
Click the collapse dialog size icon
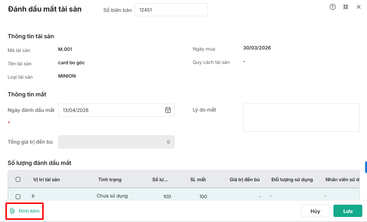pyautogui.click(x=346, y=7)
